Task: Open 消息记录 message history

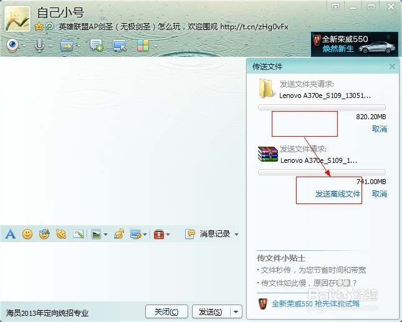Action: [215, 234]
